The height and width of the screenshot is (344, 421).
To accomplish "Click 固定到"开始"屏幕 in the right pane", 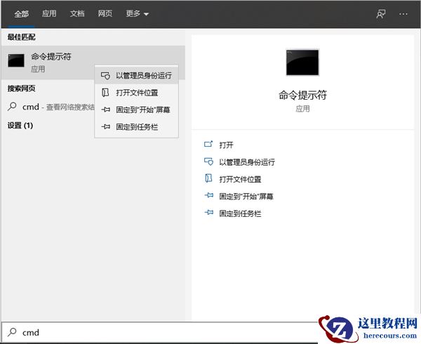I will click(x=246, y=197).
